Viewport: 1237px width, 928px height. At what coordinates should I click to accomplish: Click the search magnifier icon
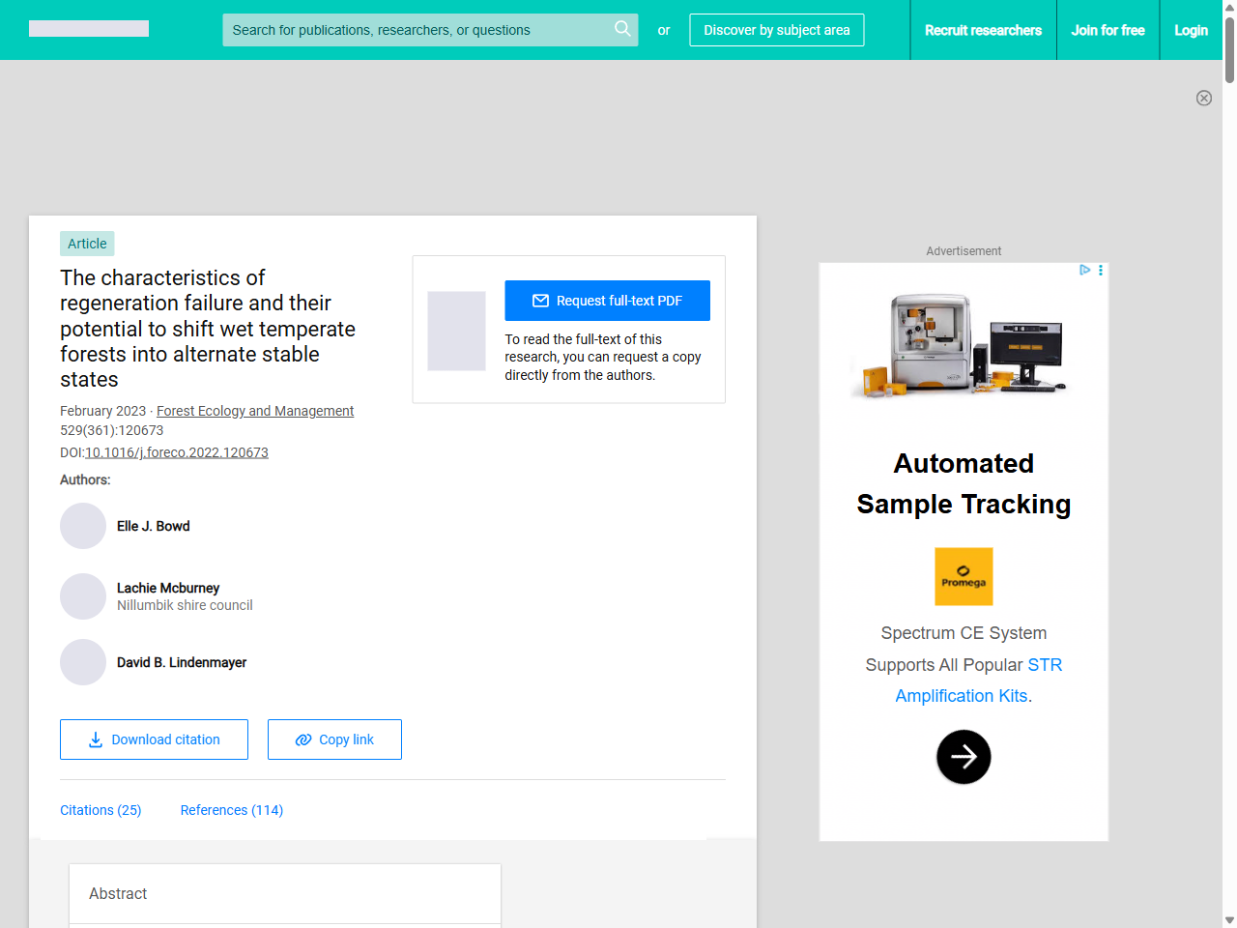(x=622, y=29)
